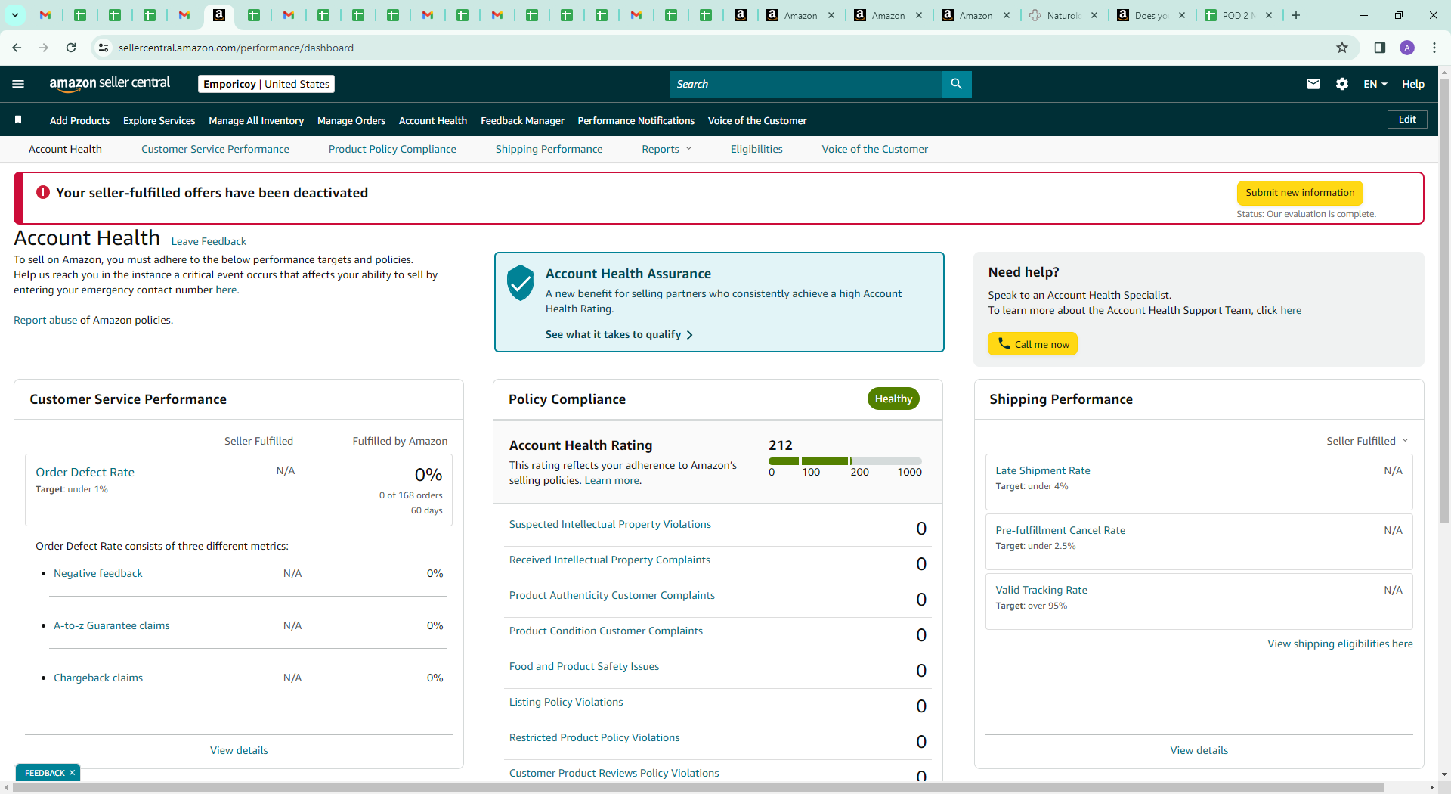Open A-to-z Guarantee claims link

pos(112,625)
